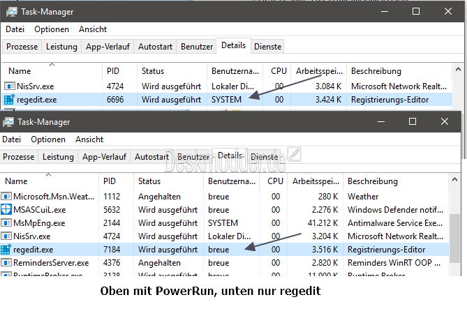Sort by Benutzerna... column in upper Task-Manager
The image size is (467, 318).
click(235, 71)
